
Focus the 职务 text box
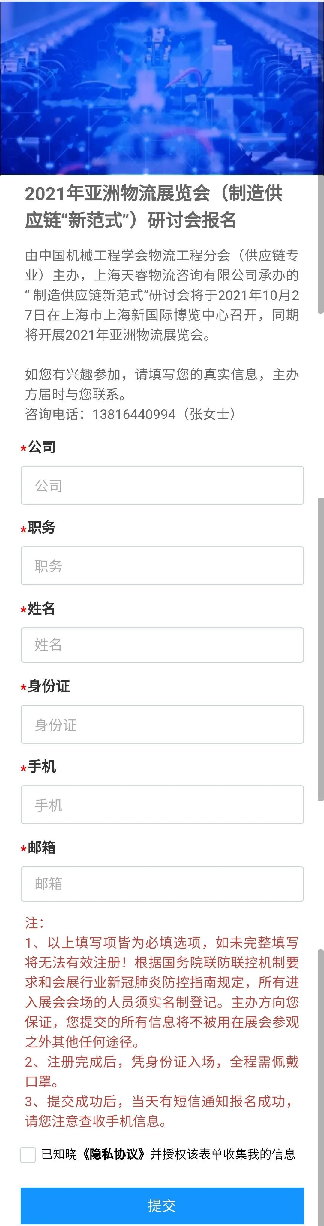click(x=162, y=565)
